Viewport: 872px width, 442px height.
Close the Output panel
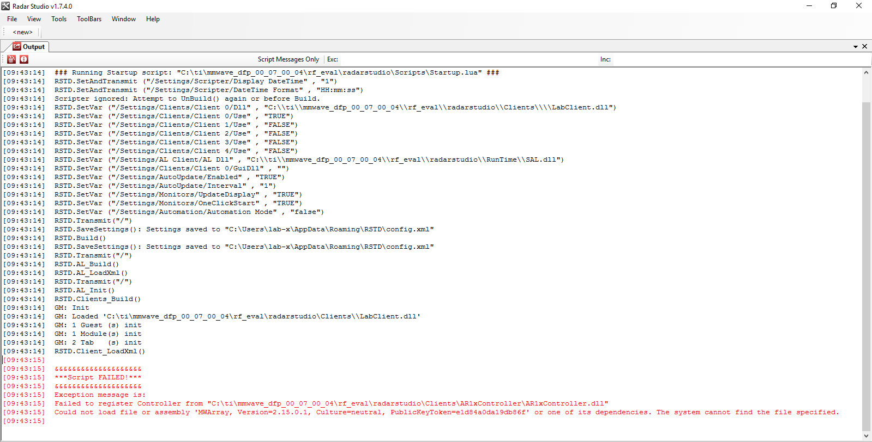(x=864, y=46)
